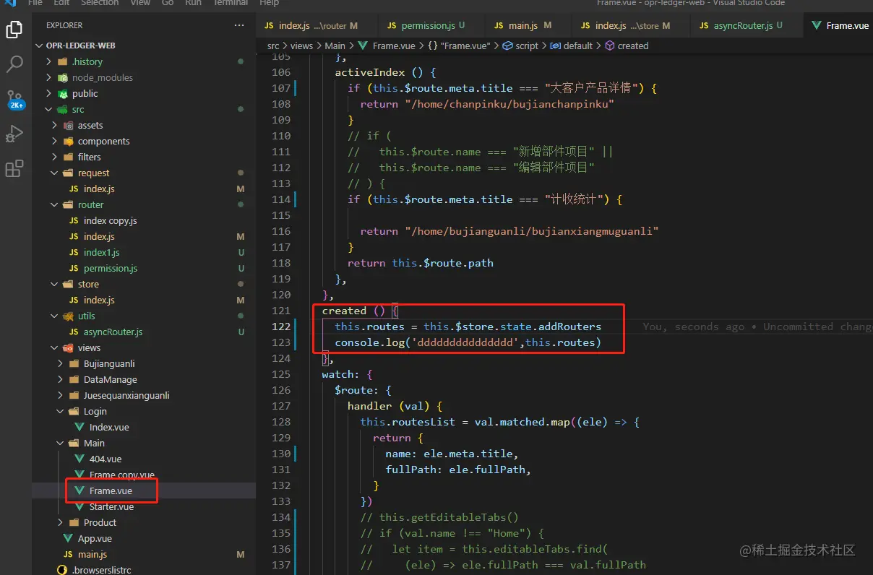Click the .browserslistrc file icon
The width and height of the screenshot is (873, 575).
[x=62, y=570]
